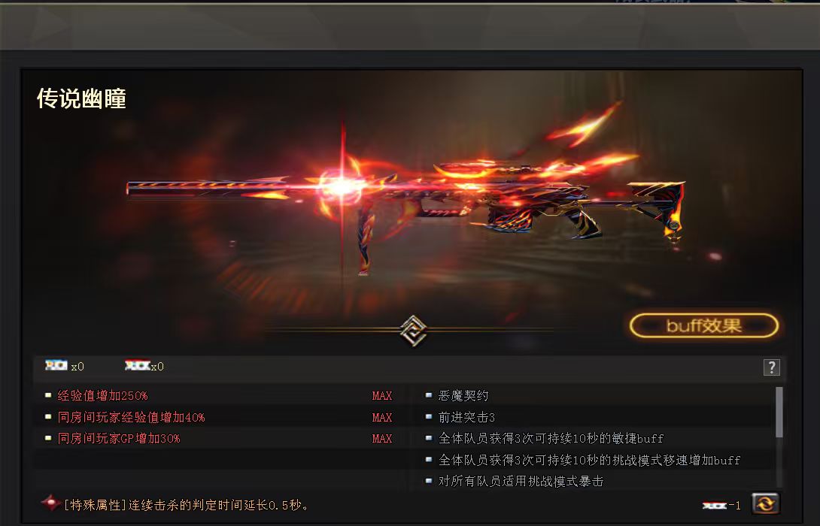Click the ticket cost icon showing -1
Image resolution: width=820 pixels, height=526 pixels.
[715, 505]
